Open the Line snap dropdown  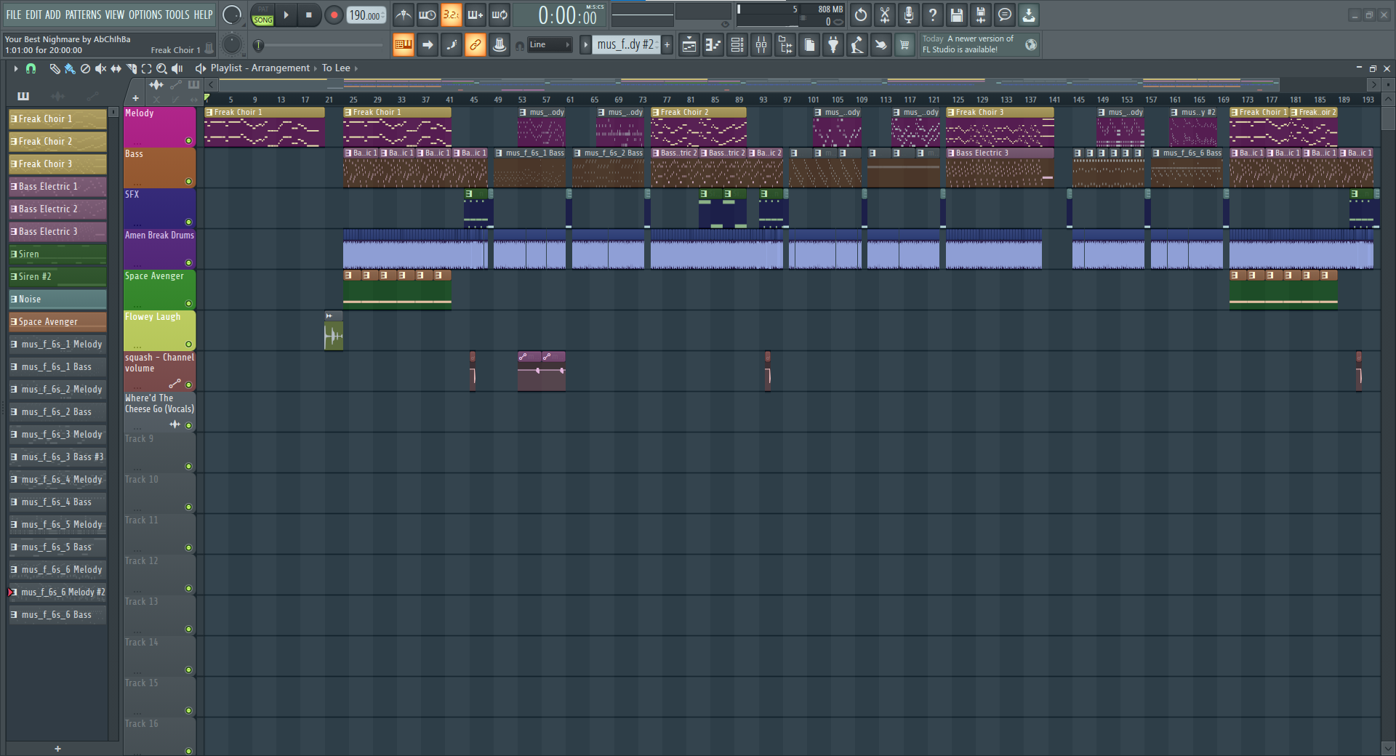549,45
